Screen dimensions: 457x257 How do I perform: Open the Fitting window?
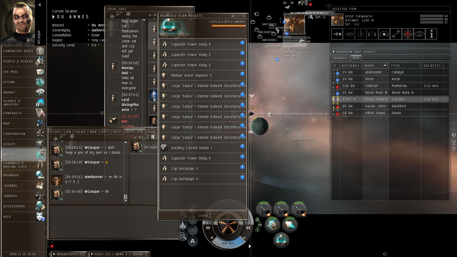(24, 82)
